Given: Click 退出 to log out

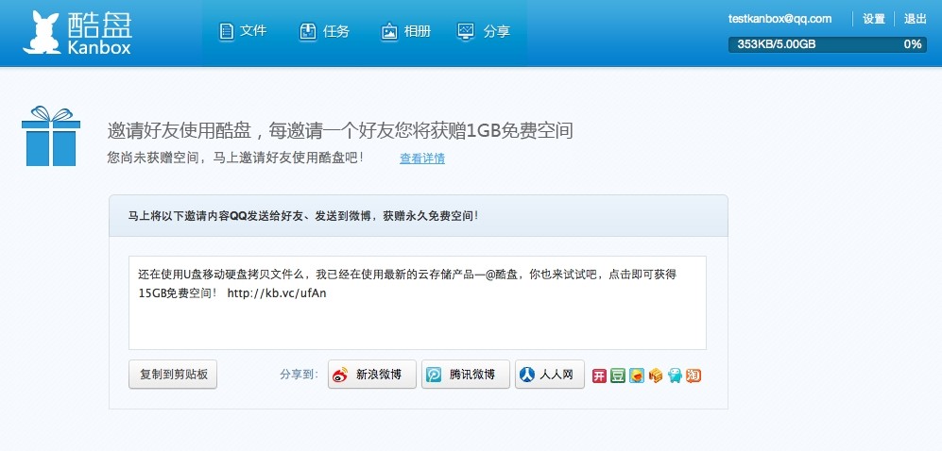Looking at the screenshot, I should pyautogui.click(x=916, y=19).
